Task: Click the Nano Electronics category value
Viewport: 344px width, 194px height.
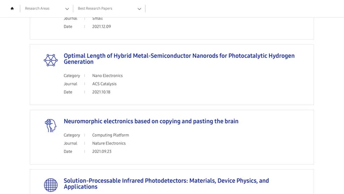Action: 107,75
